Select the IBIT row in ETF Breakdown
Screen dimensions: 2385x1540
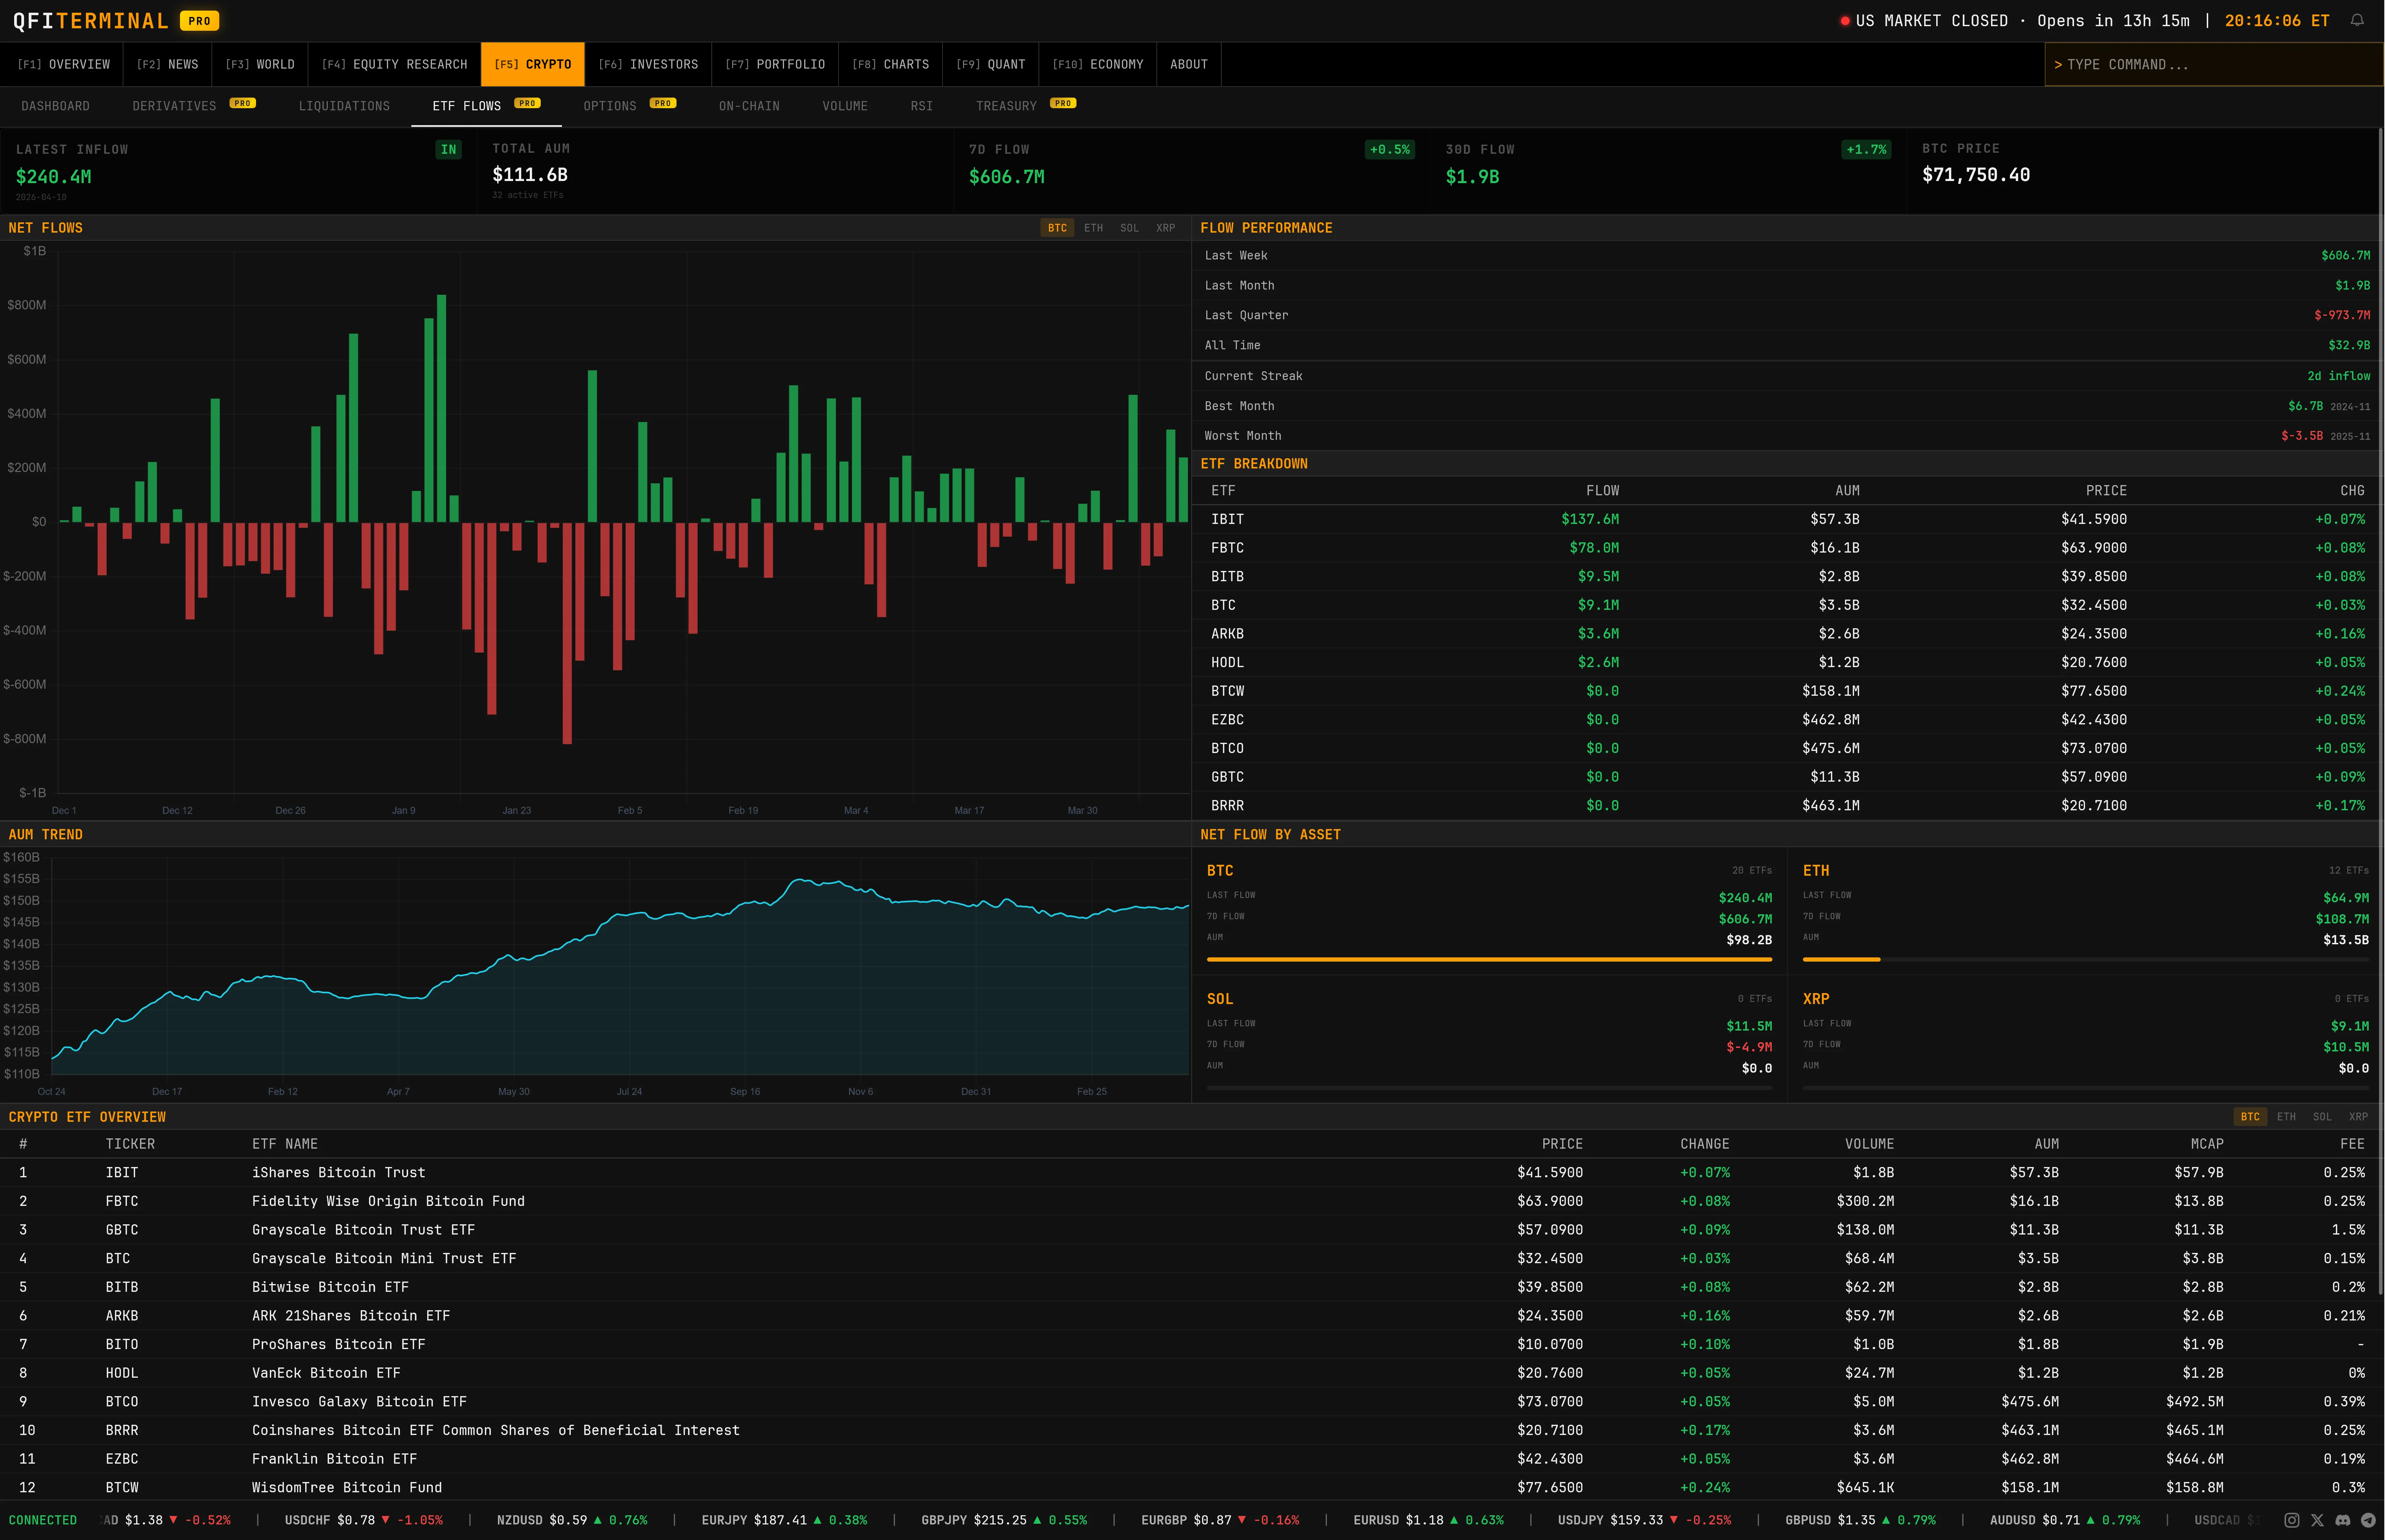[x=1780, y=519]
